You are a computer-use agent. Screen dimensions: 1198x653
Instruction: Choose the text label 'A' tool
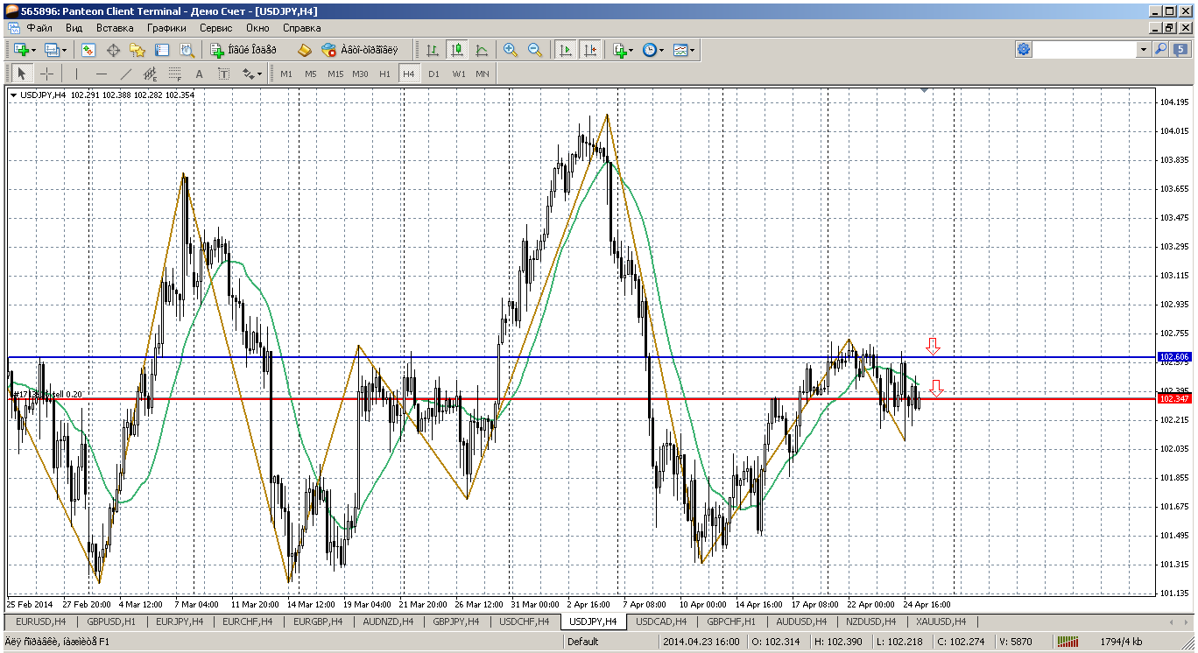[x=199, y=74]
